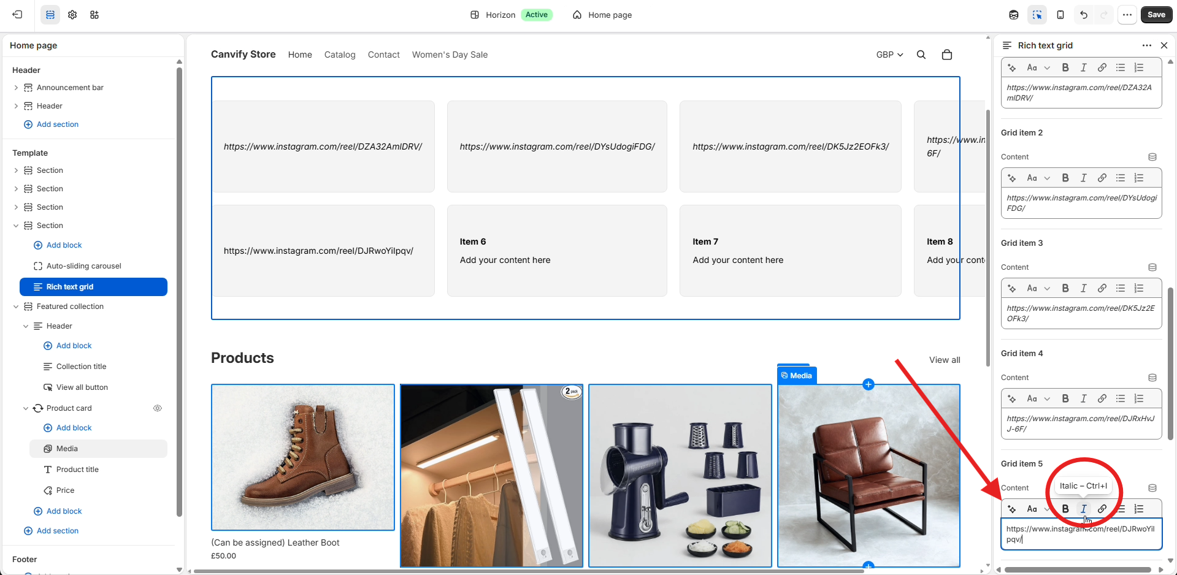Click into Grid item 5 content text field
This screenshot has height=575, width=1177.
tap(1081, 534)
